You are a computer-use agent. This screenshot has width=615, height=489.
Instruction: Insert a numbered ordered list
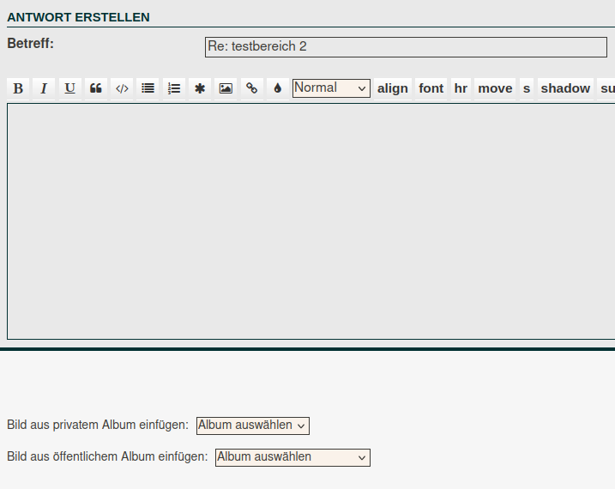coord(174,88)
